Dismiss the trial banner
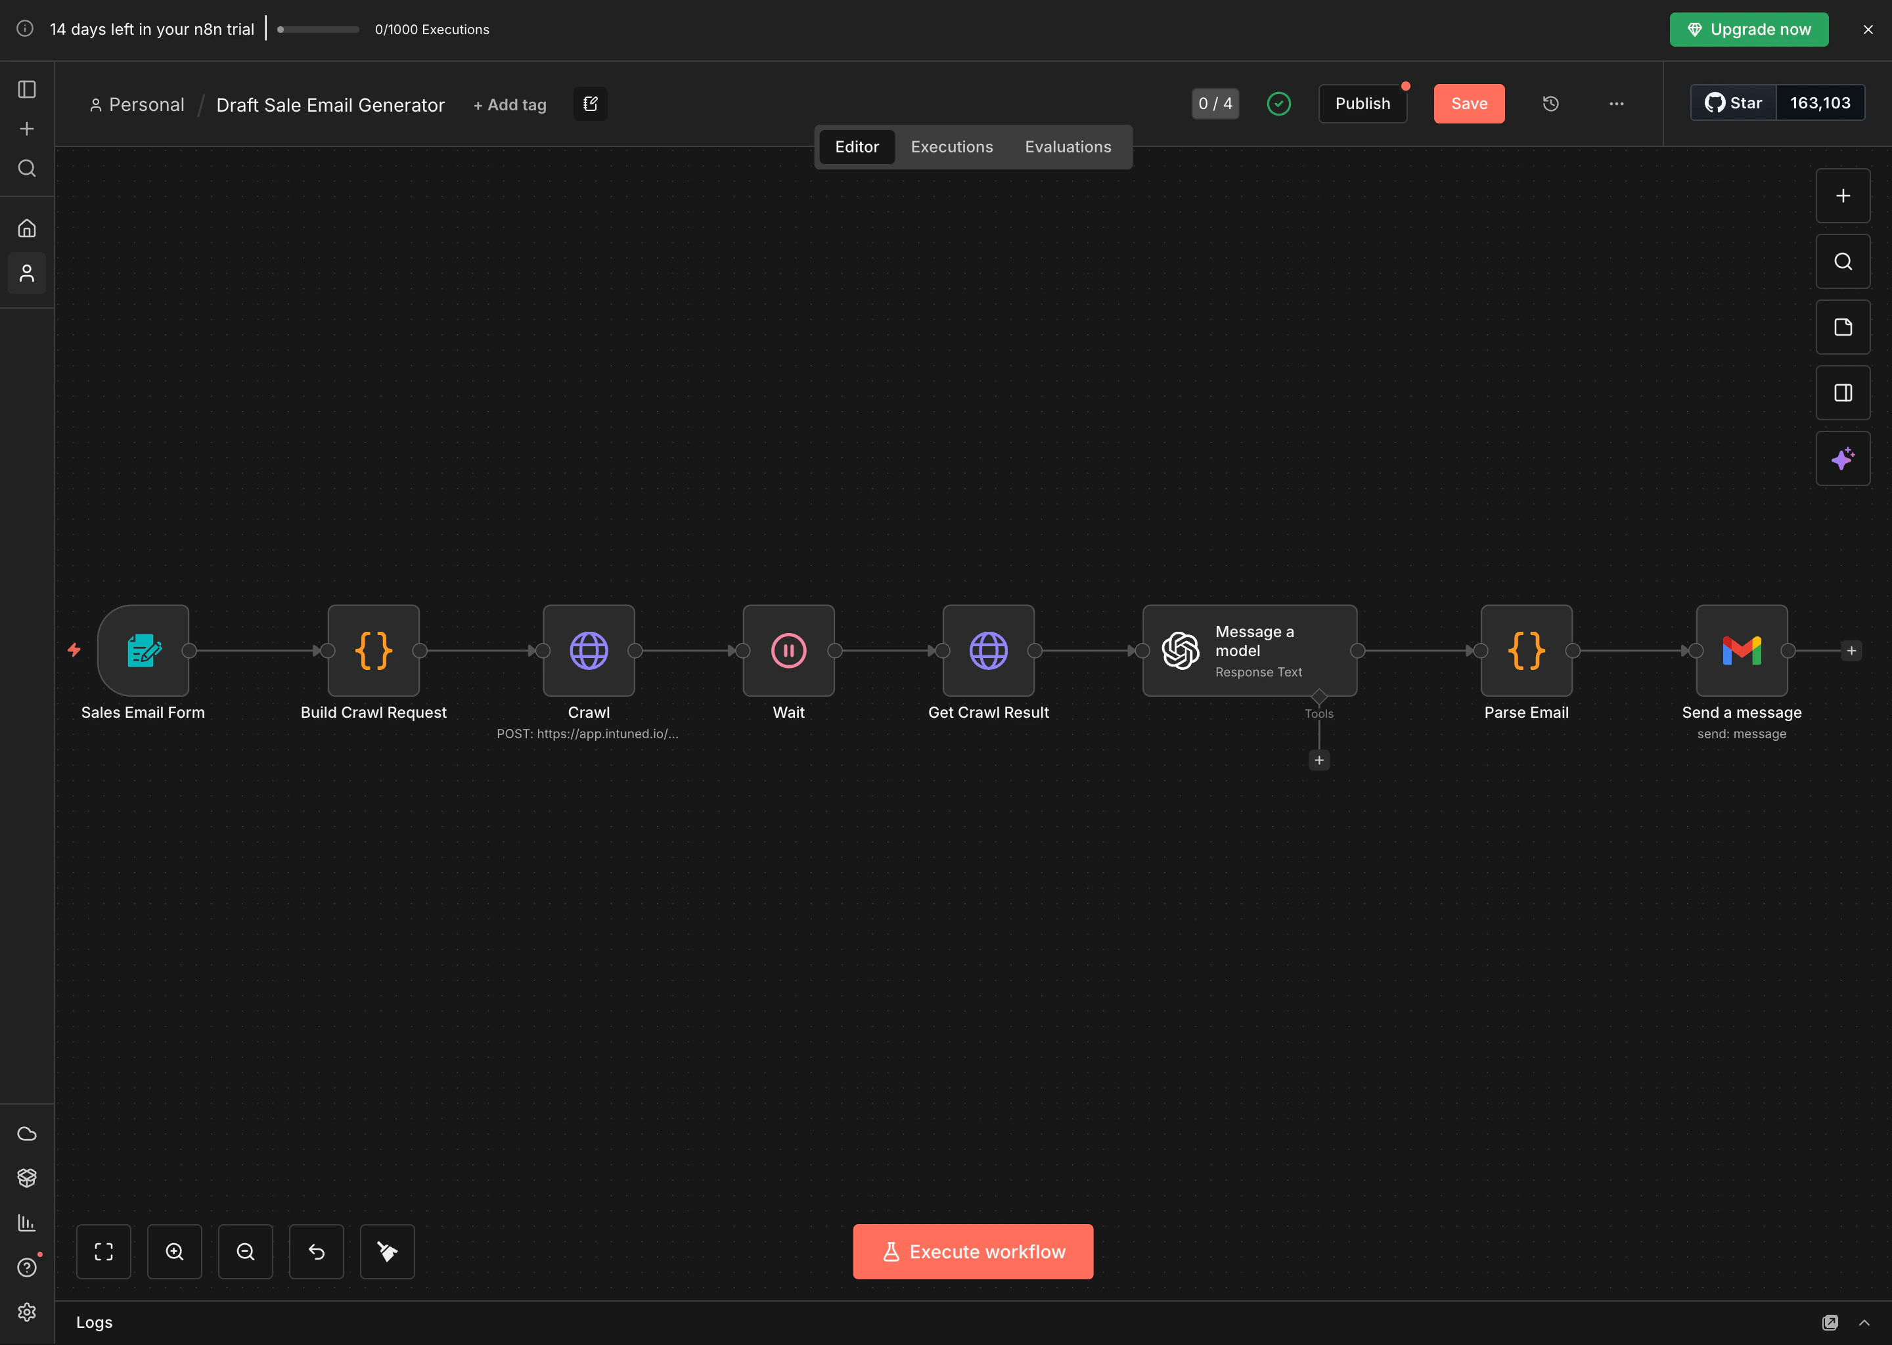 (x=1867, y=29)
